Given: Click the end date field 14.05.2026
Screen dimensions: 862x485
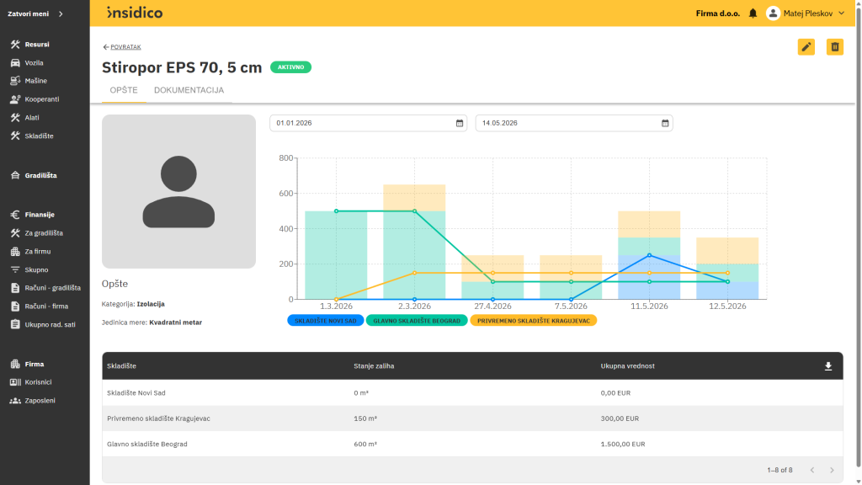Looking at the screenshot, I should tap(574, 123).
